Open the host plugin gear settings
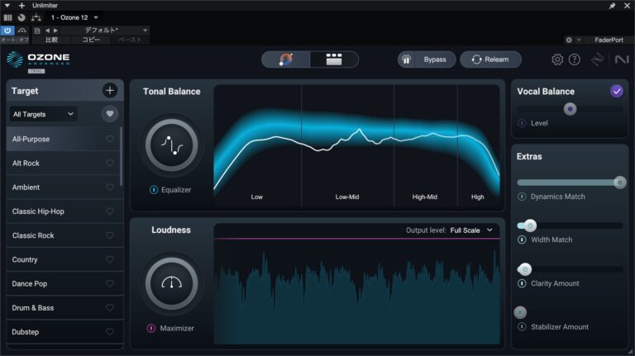The height and width of the screenshot is (356, 635). (569, 40)
